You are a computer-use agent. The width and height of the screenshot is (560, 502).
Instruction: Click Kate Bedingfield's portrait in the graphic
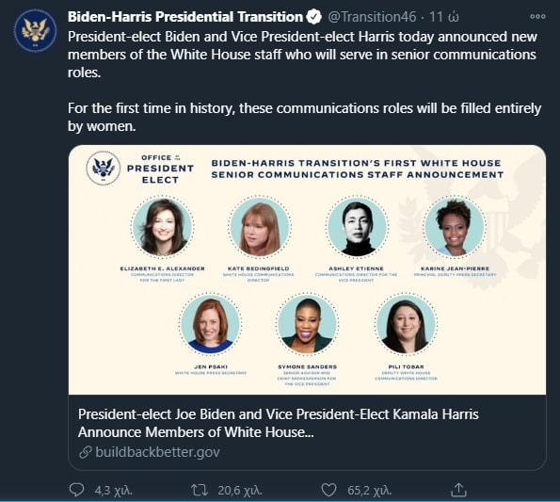[260, 227]
